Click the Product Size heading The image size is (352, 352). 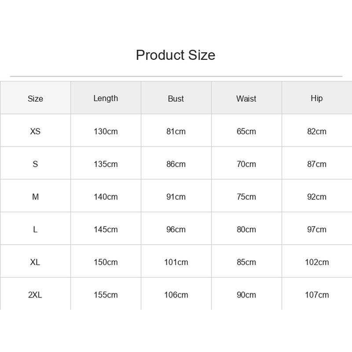tap(176, 55)
